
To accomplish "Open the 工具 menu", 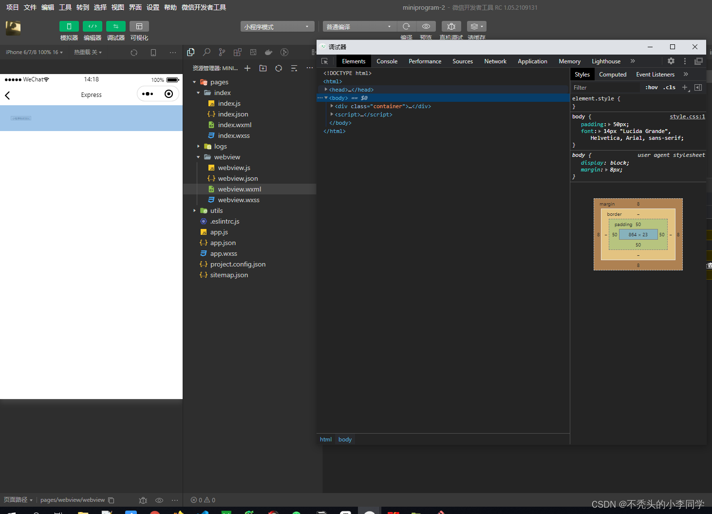I will [x=65, y=7].
